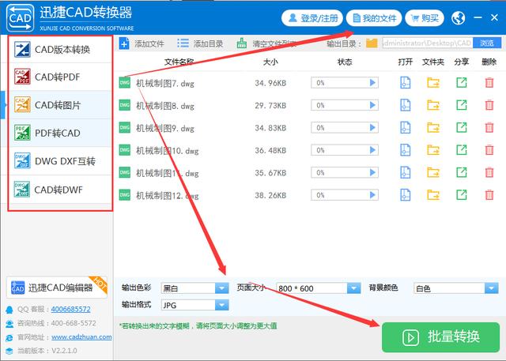Select the file row 机械制图10.dwg

310,150
